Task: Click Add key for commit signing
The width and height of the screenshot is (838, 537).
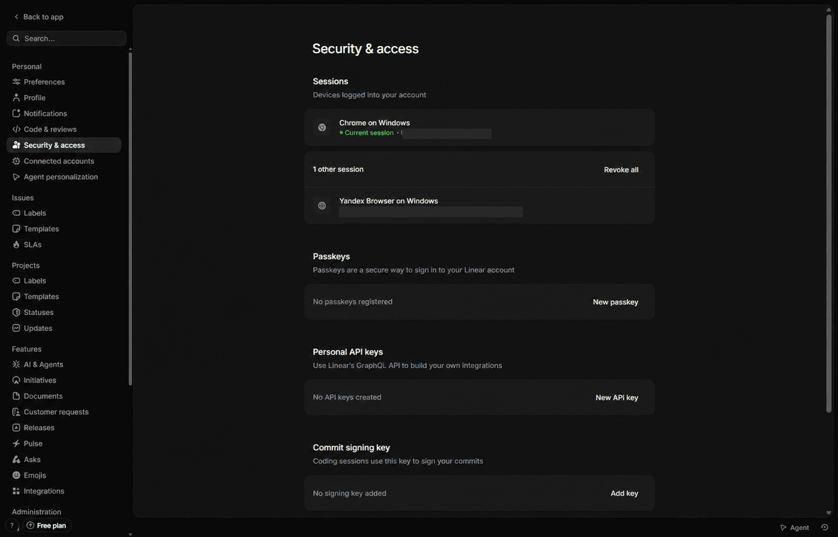Action: pos(624,493)
